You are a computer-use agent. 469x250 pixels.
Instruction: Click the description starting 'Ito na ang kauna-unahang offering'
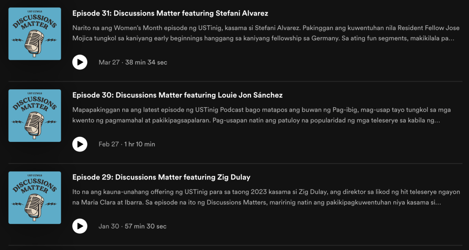[266, 197]
